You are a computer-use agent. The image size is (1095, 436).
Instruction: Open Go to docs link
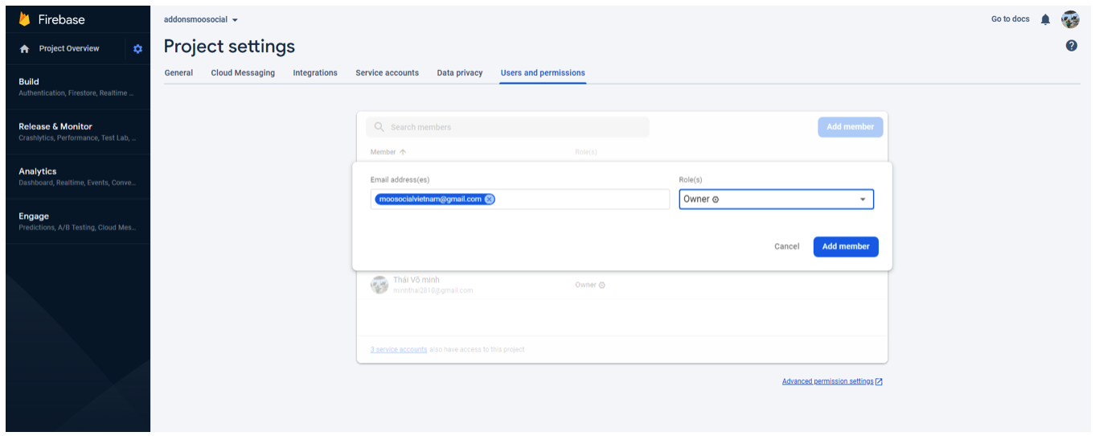pos(1011,19)
